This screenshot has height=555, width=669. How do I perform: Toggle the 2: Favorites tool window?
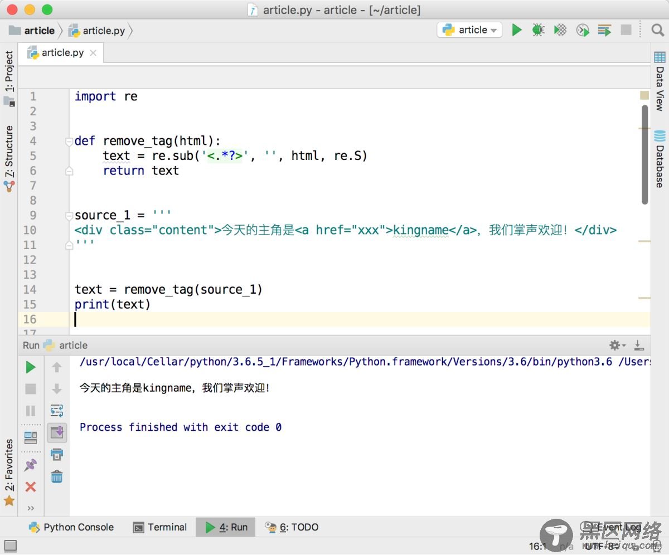(x=9, y=473)
